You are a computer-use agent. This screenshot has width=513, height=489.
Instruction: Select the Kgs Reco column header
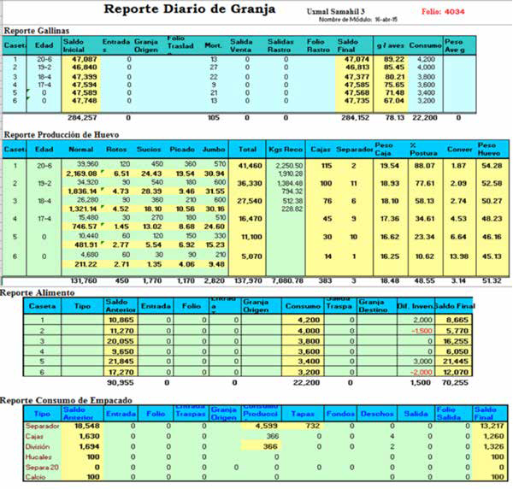click(286, 150)
